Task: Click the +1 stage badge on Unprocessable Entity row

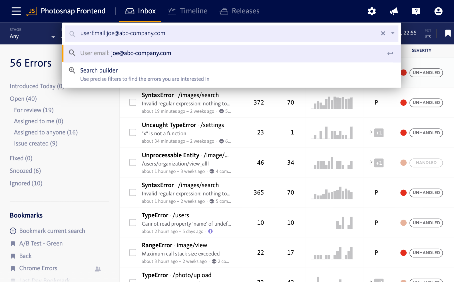Action: [x=379, y=163]
